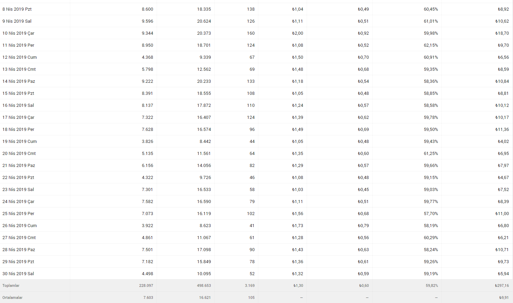513x303 pixels.
Task: Select the 19 Nis 2019 Cum date
Action: coord(20,142)
